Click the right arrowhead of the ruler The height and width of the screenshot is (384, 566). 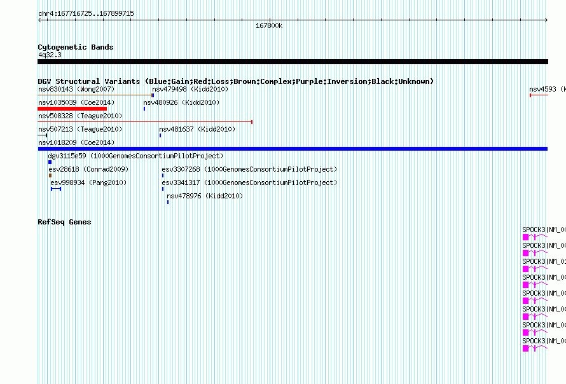point(546,20)
